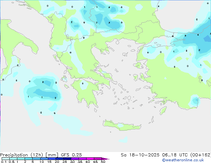Click the 0.1–0.5 mm legend color swatch
The width and height of the screenshot is (211, 163).
(x=6, y=159)
